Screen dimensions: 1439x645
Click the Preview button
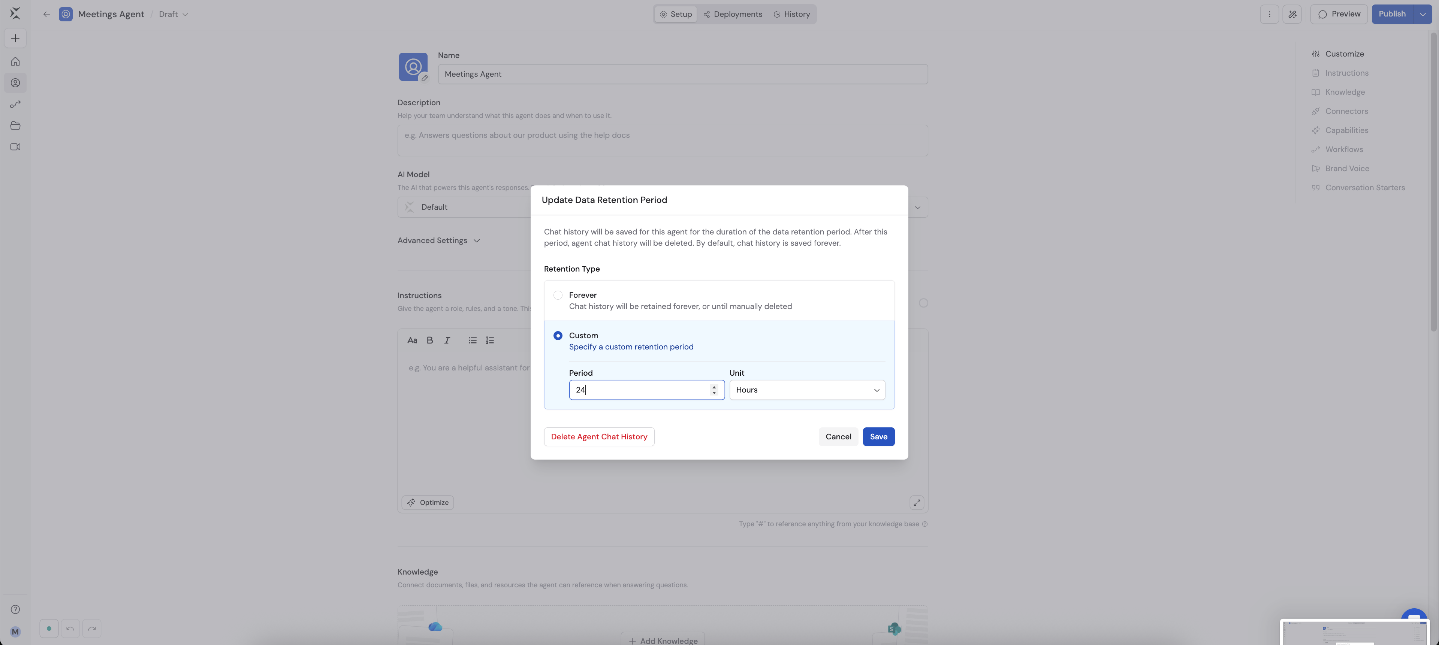pos(1339,14)
